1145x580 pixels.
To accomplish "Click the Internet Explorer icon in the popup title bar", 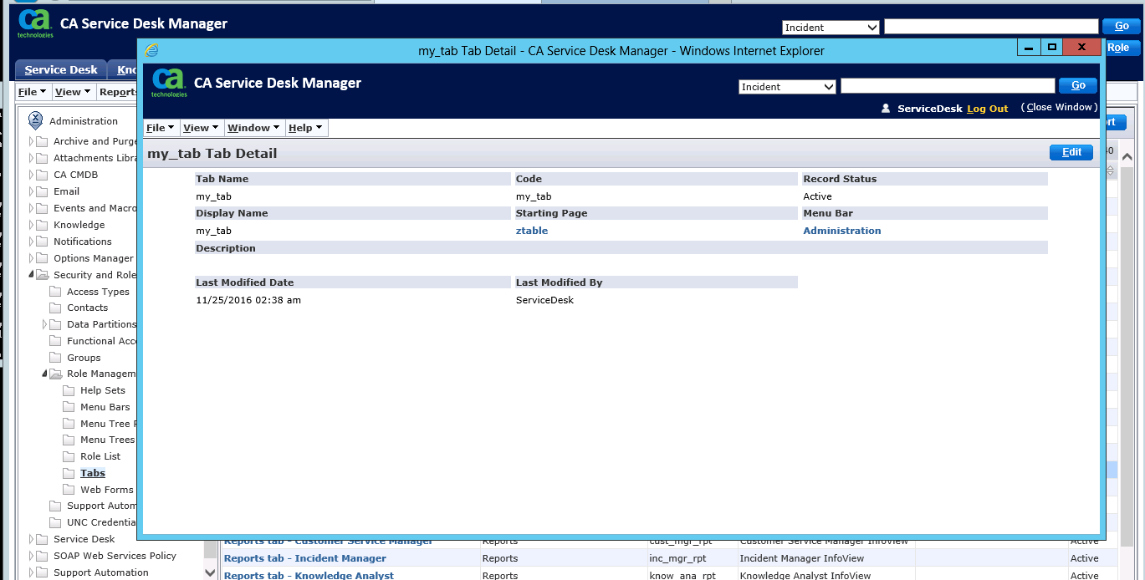I will (151, 50).
